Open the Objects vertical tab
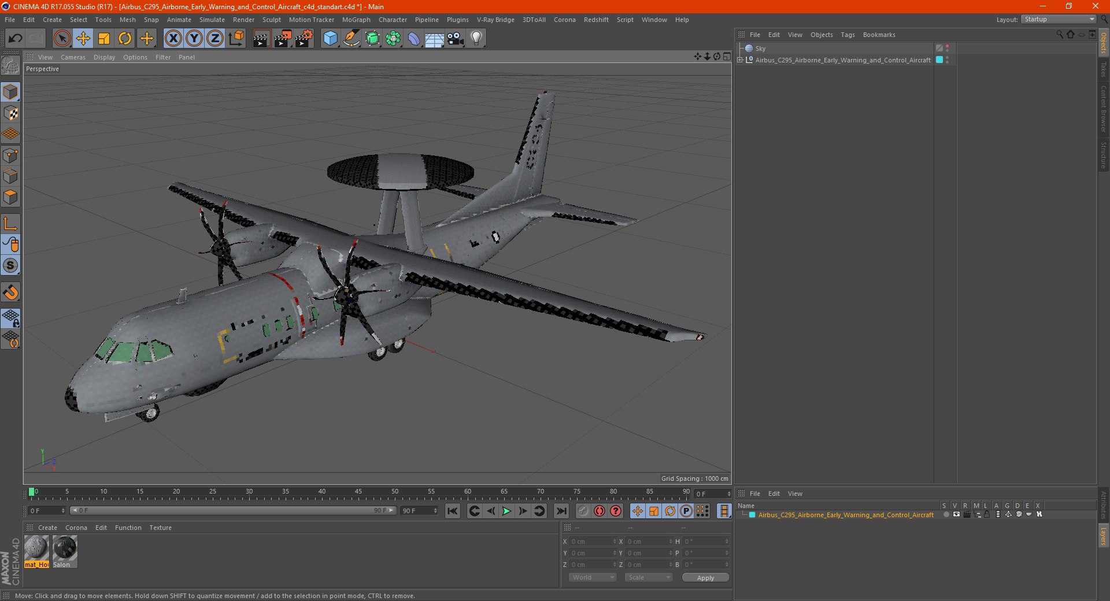The image size is (1110, 601). coord(1103,43)
